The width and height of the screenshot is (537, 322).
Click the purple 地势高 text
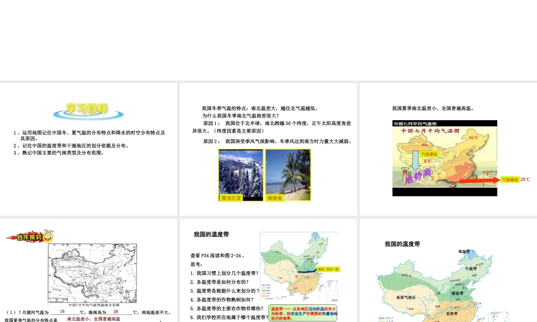pos(418,176)
